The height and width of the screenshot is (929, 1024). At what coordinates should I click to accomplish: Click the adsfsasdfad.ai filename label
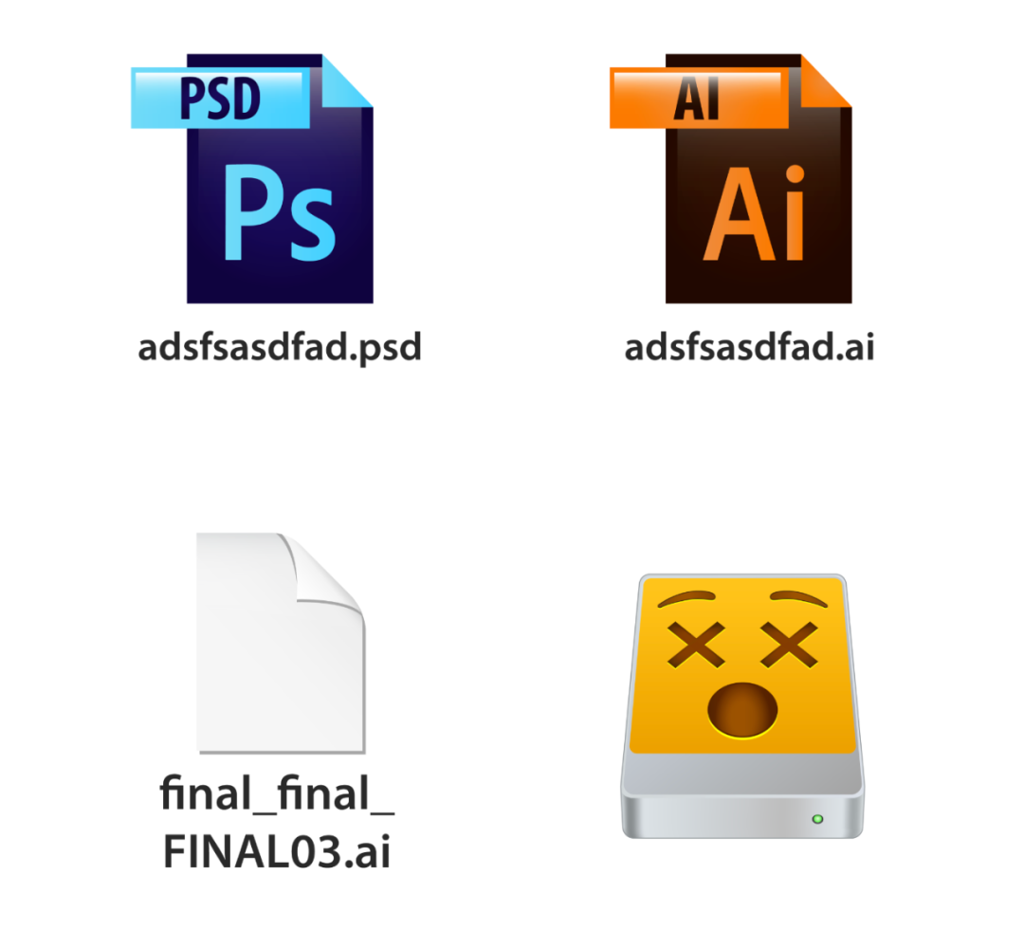[x=749, y=347]
